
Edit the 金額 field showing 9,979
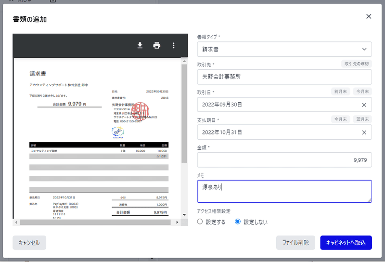pyautogui.click(x=284, y=160)
